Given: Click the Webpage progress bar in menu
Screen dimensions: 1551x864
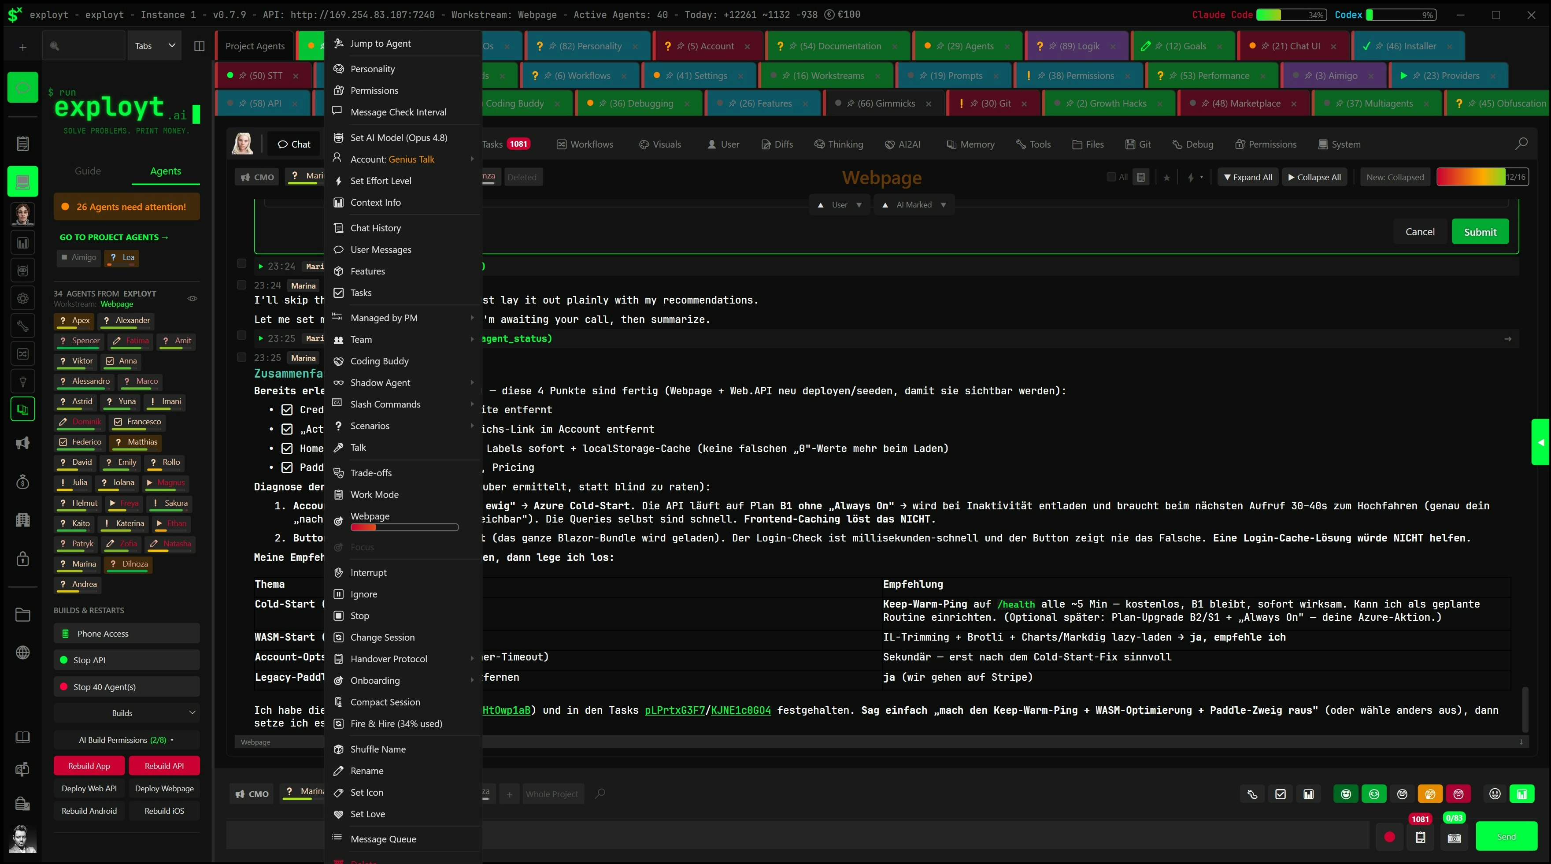Looking at the screenshot, I should click(x=404, y=527).
